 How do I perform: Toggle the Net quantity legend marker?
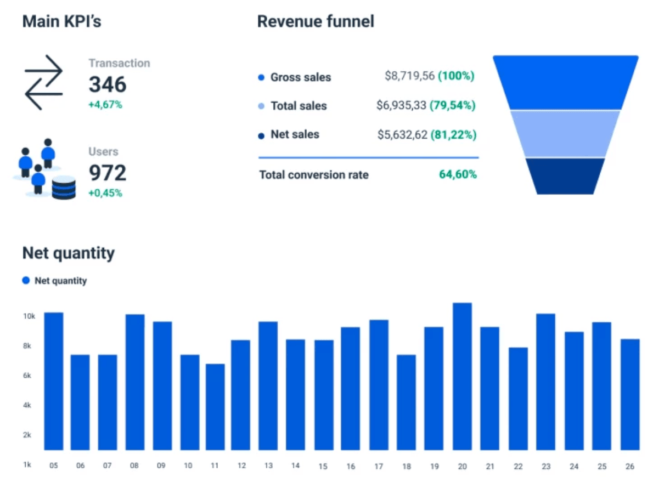coord(25,280)
